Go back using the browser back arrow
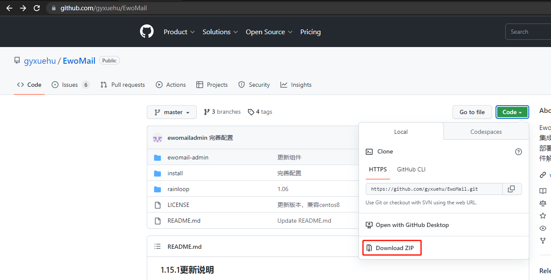Viewport: 551px width, 280px height. (9, 8)
